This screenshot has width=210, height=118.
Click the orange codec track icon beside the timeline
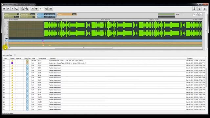click(6, 43)
